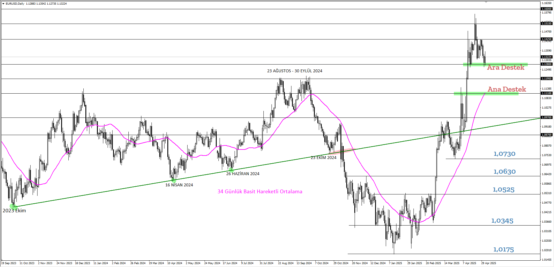Click the green circle marker at 16 NİSAN 2024
The width and height of the screenshot is (554, 267).
[x=173, y=181]
